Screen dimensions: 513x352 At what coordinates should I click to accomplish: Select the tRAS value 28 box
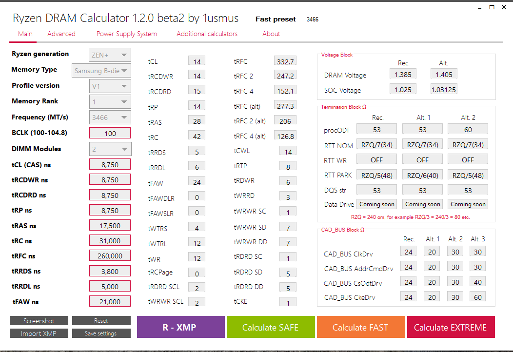point(197,121)
